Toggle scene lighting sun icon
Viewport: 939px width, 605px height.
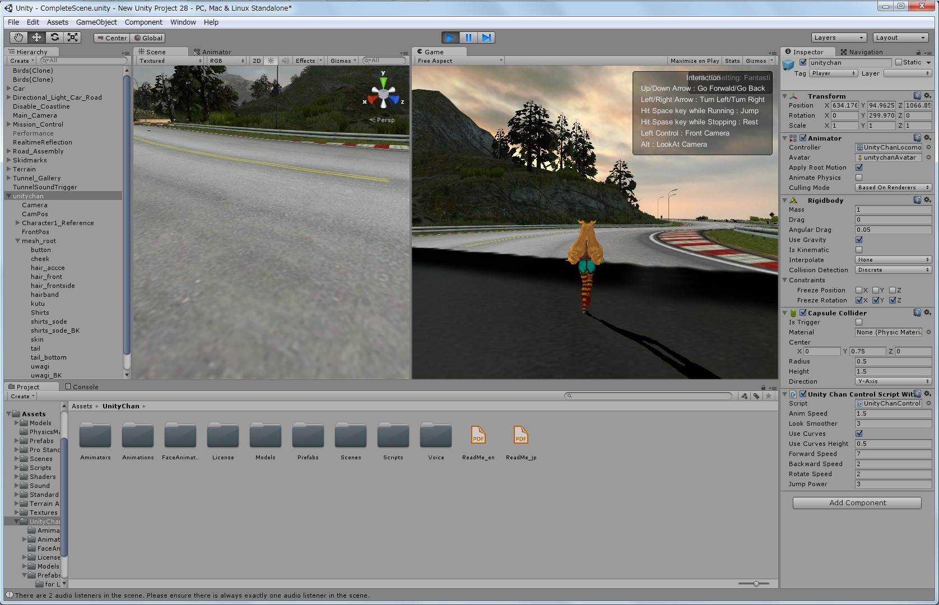(271, 61)
